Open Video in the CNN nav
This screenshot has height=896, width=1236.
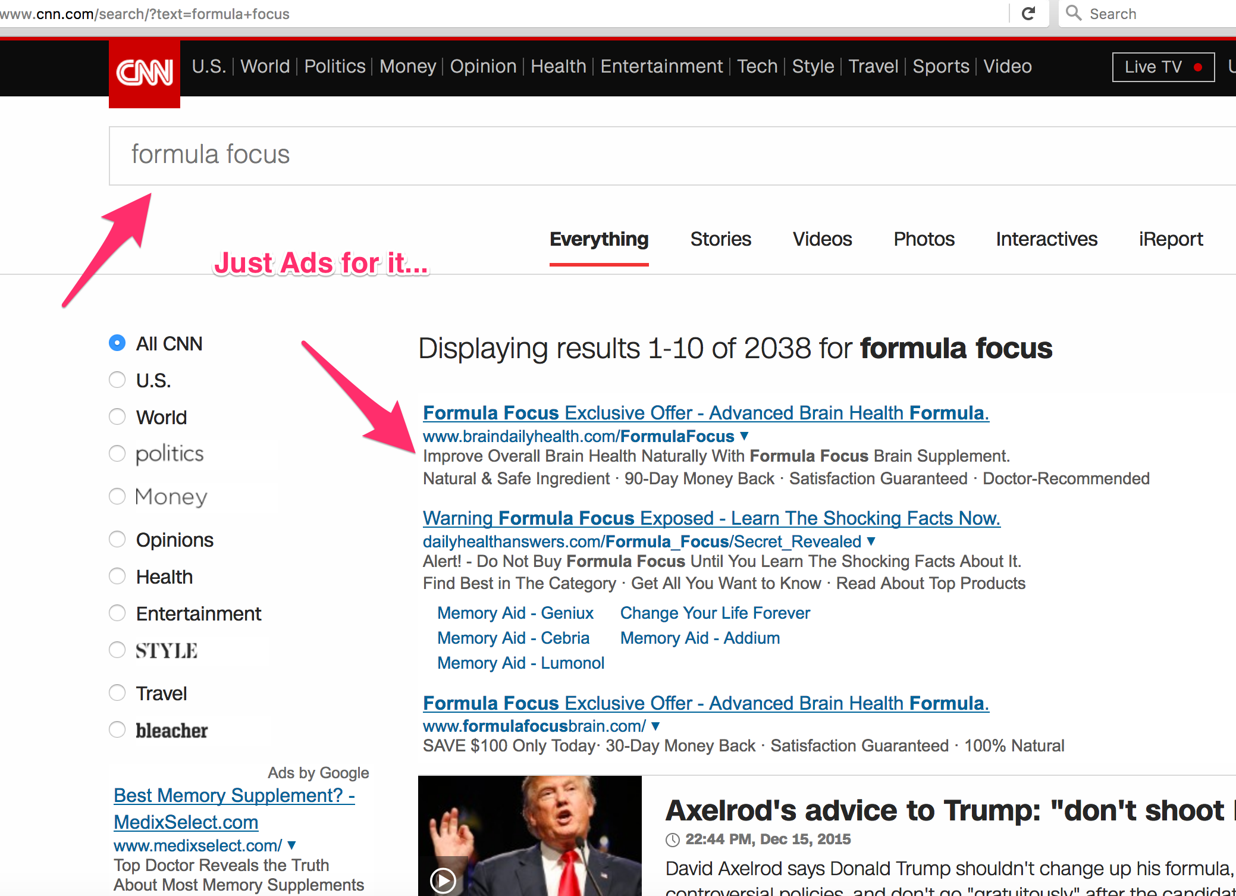[1008, 66]
